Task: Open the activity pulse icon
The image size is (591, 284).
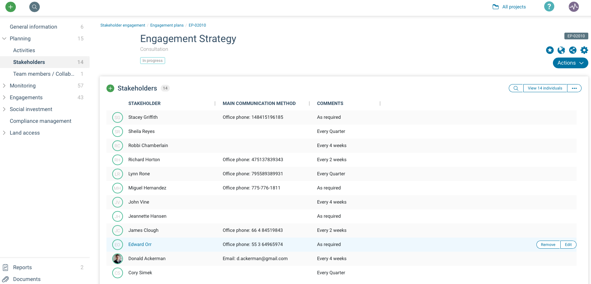Action: tap(573, 7)
